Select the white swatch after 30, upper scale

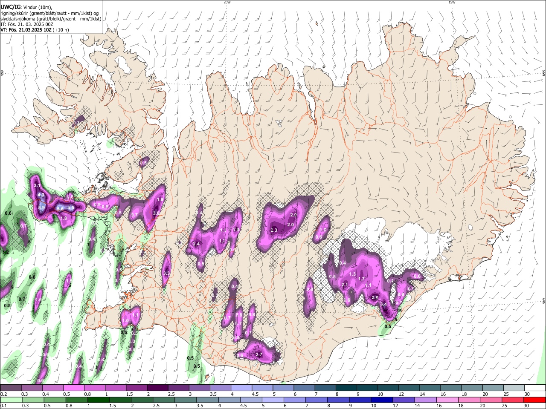coord(534,388)
